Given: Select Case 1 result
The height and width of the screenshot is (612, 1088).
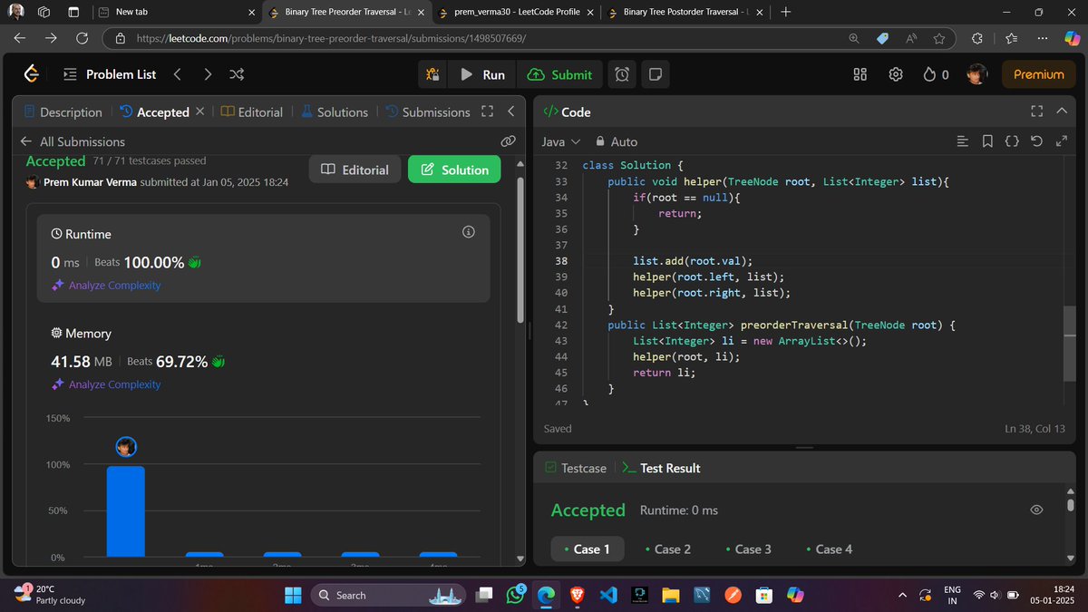Looking at the screenshot, I should 586,549.
